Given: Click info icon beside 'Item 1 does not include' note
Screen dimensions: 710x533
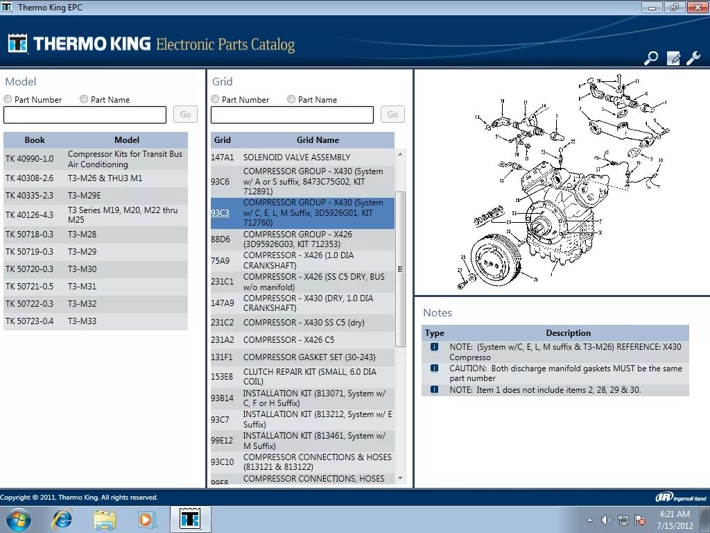Looking at the screenshot, I should tap(434, 389).
